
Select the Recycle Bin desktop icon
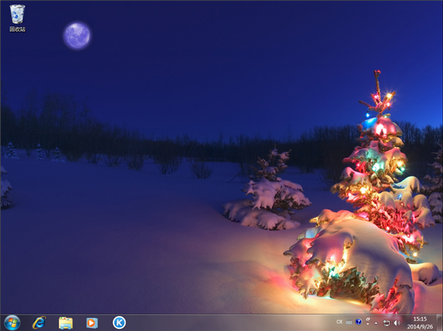click(x=17, y=18)
